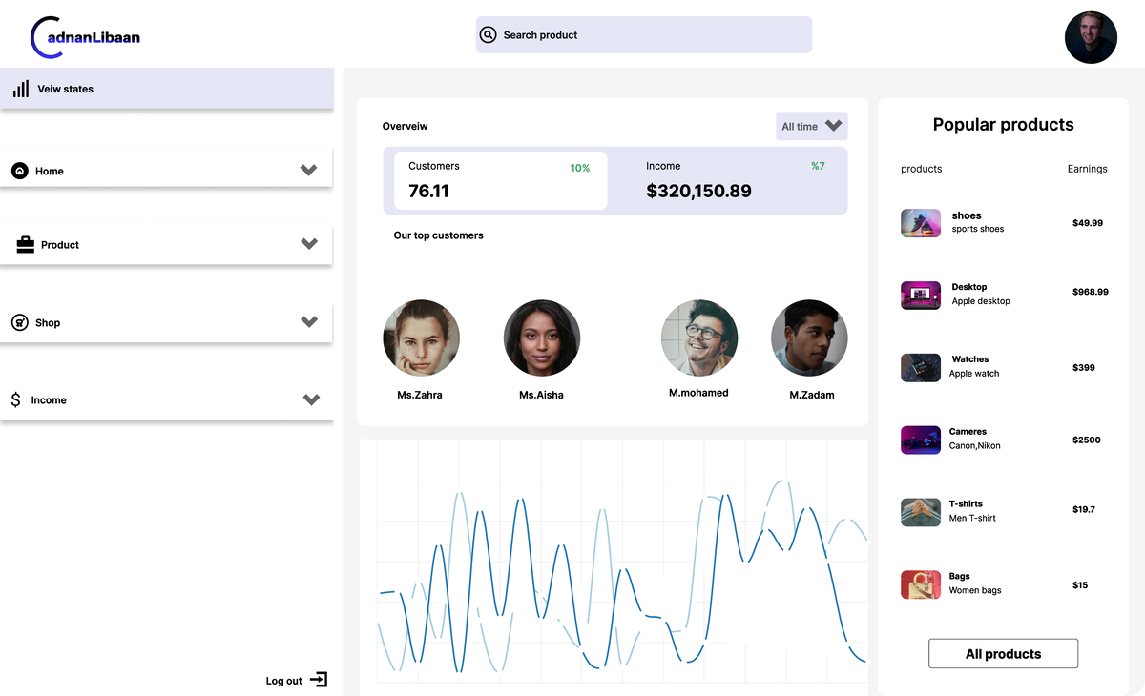The height and width of the screenshot is (696, 1145).
Task: Click the search magnifier icon
Action: tap(488, 33)
